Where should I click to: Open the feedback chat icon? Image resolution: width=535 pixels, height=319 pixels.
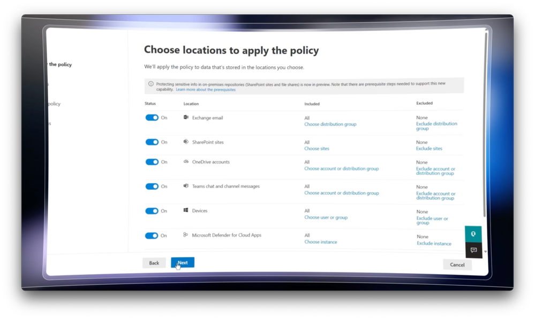[473, 250]
